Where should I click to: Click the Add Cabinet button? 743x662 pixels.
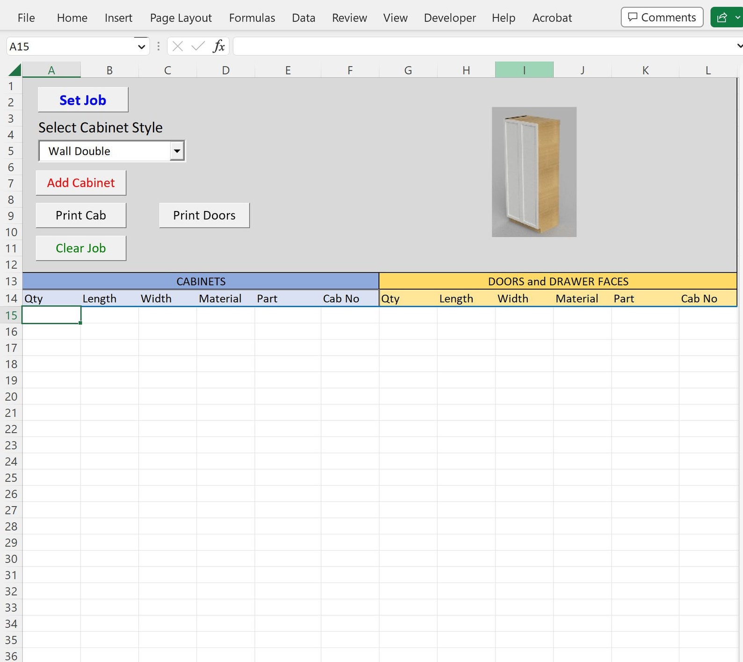pyautogui.click(x=81, y=182)
